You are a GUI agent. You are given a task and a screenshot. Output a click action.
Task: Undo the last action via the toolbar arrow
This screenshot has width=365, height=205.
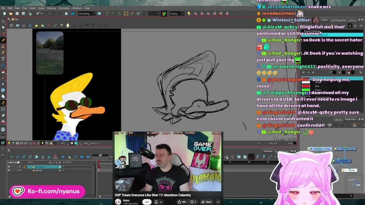click(x=38, y=14)
